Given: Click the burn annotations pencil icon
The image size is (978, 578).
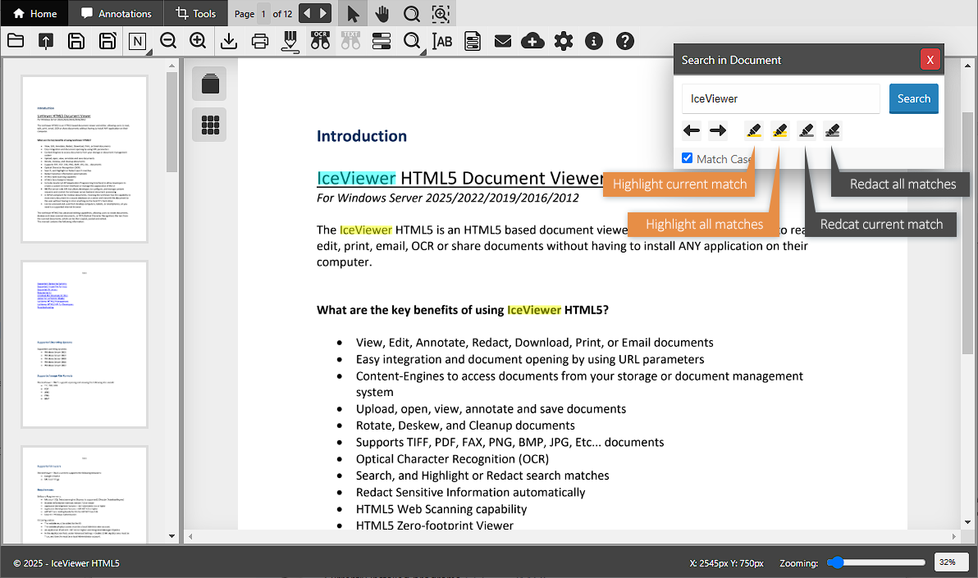Looking at the screenshot, I should pyautogui.click(x=290, y=41).
